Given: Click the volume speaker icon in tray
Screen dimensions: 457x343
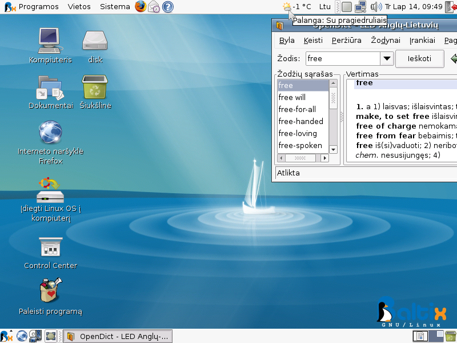Looking at the screenshot, I should tap(375, 7).
